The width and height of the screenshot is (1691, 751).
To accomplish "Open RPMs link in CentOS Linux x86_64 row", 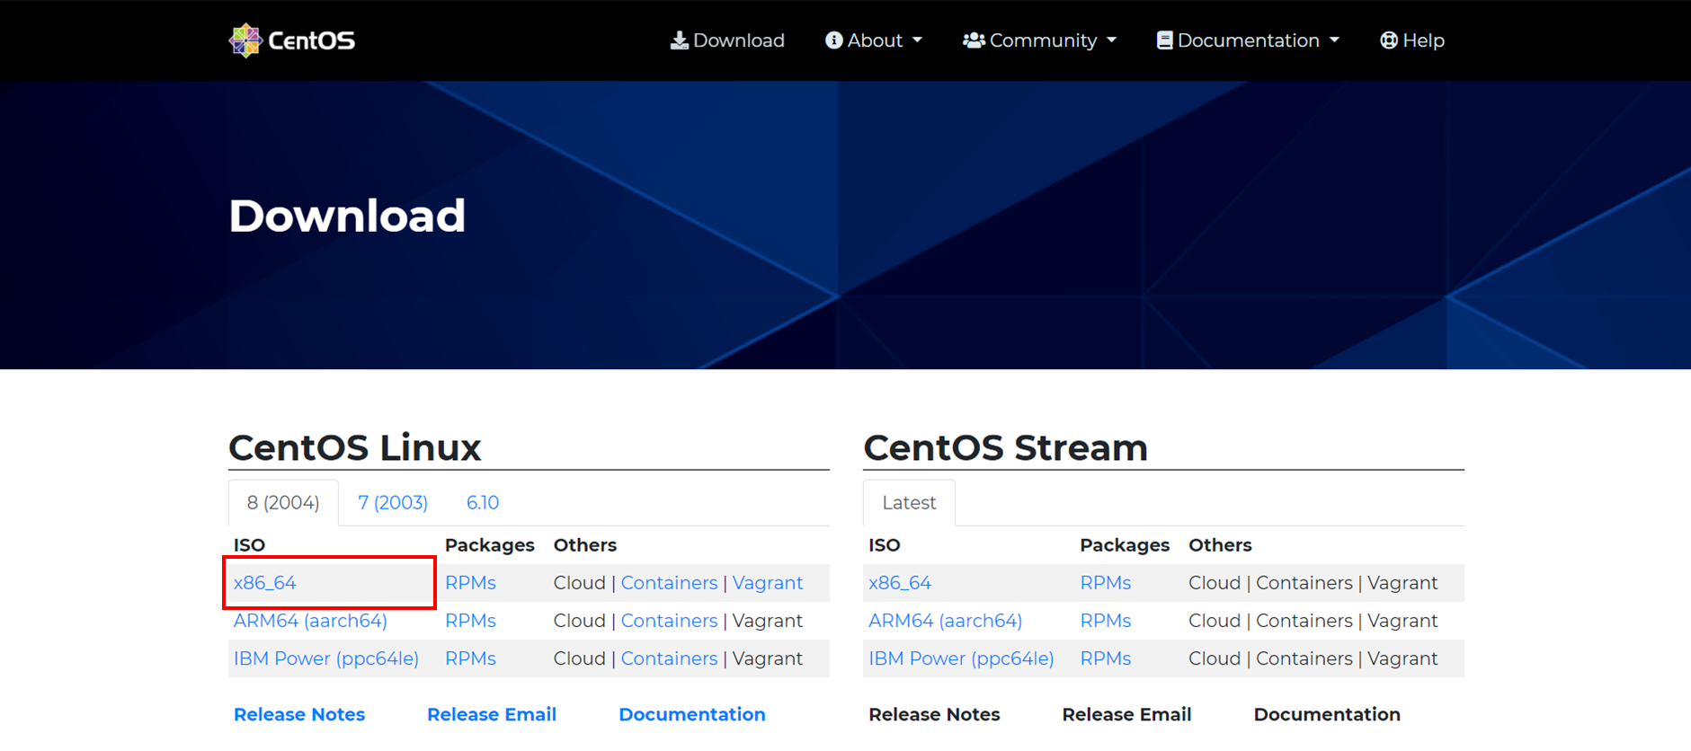I will click(470, 583).
